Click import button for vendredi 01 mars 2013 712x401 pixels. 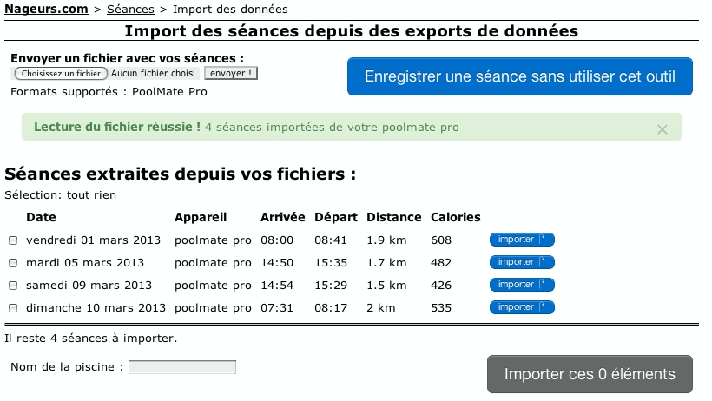(522, 240)
